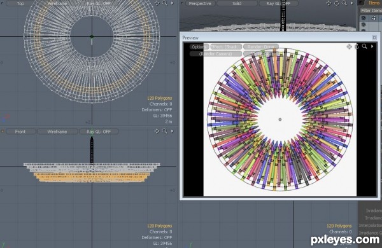Image resolution: width=382 pixels, height=248 pixels.
Task: Click "Deformers: OFF" in the Top viewport
Action: (x=157, y=110)
